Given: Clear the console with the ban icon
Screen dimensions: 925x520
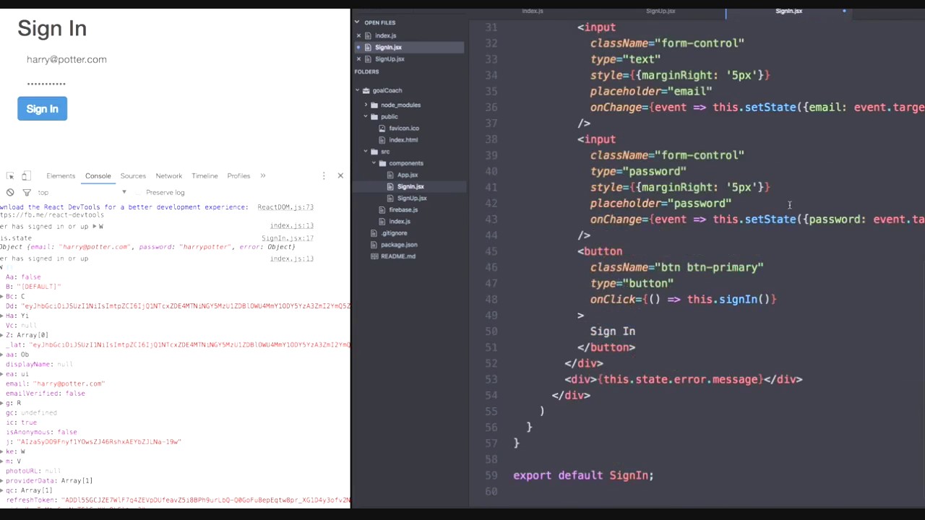Looking at the screenshot, I should (x=10, y=192).
